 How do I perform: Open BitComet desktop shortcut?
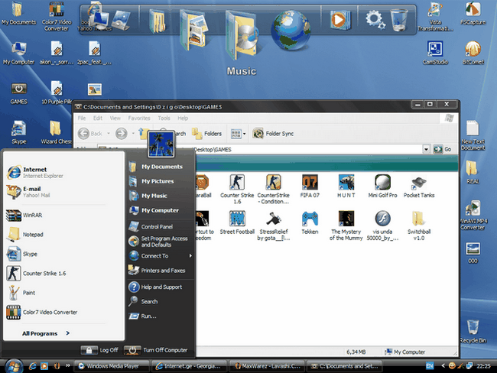pos(473,53)
